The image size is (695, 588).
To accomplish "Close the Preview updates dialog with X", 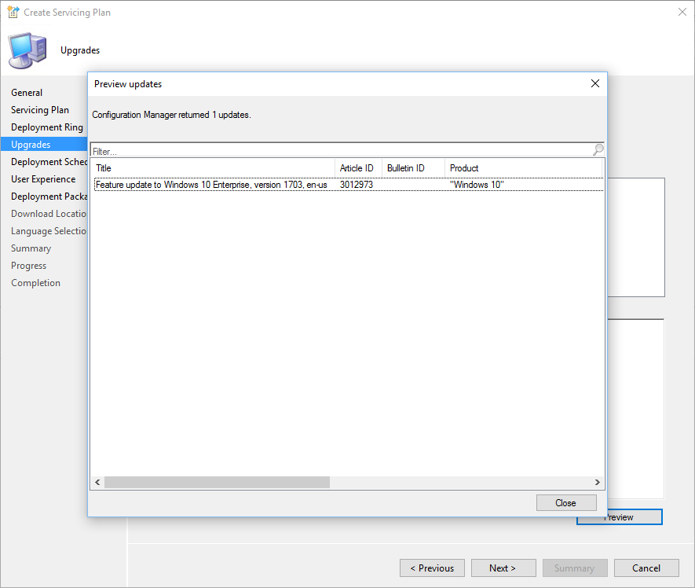I will (594, 83).
